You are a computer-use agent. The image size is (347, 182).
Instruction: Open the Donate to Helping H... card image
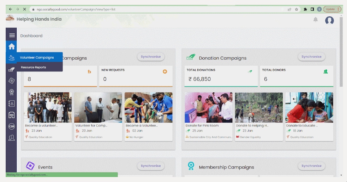tap(259, 107)
